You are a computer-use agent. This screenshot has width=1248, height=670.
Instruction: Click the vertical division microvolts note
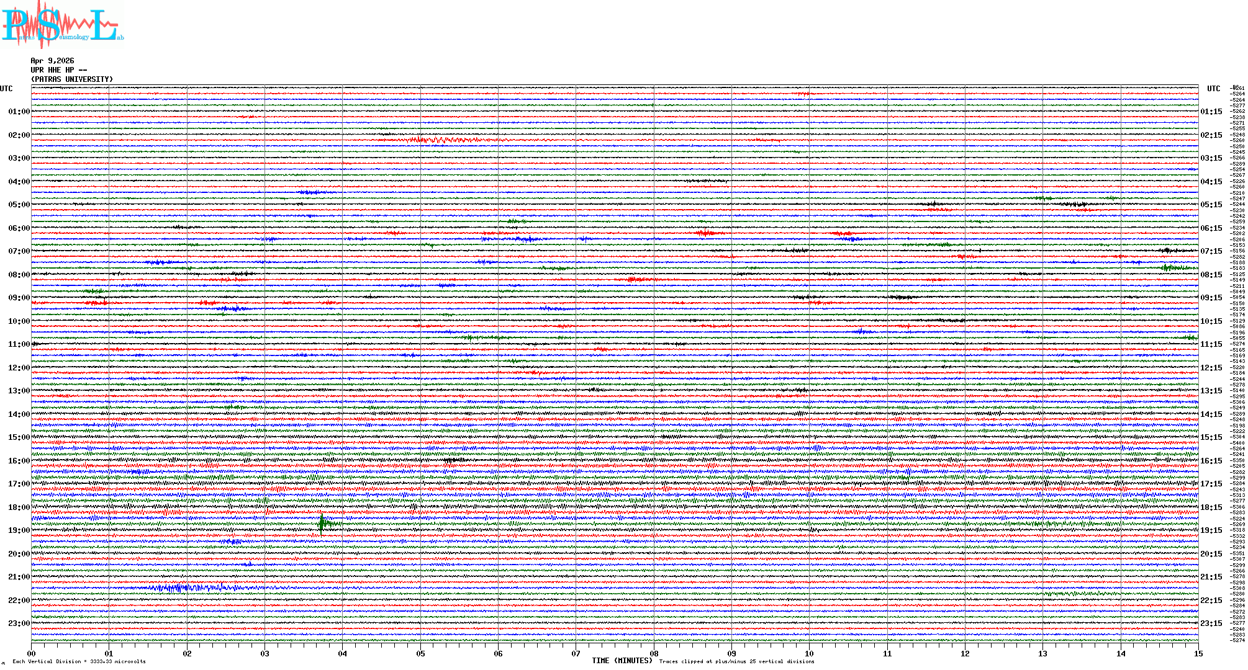pos(79,662)
